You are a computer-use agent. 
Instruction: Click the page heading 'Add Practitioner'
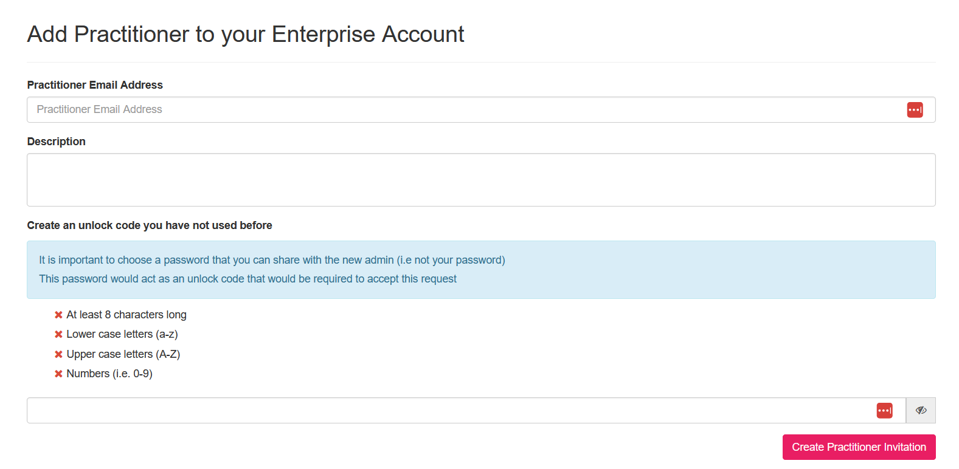click(x=245, y=34)
